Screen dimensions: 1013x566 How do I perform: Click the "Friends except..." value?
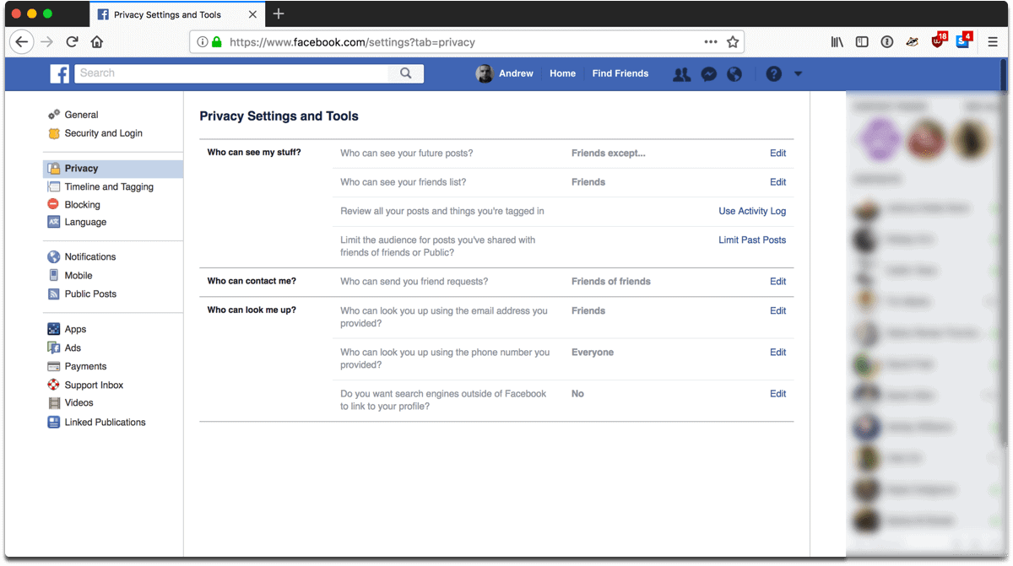pos(609,154)
